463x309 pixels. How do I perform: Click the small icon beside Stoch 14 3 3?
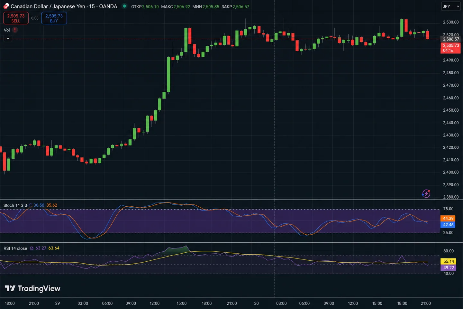pyautogui.click(x=31, y=205)
